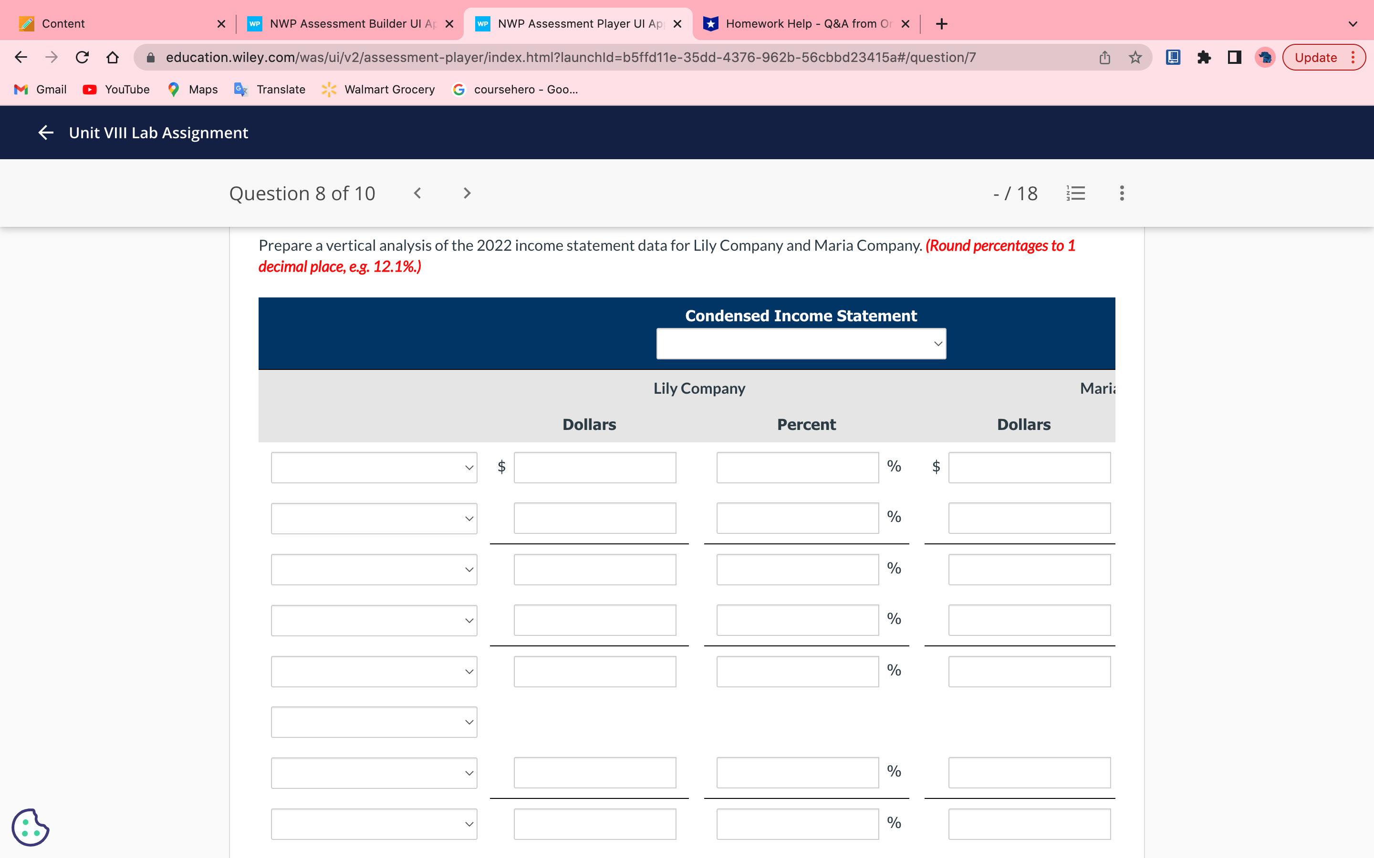Advance to the next question with the arrow
The height and width of the screenshot is (858, 1374).
pos(466,193)
